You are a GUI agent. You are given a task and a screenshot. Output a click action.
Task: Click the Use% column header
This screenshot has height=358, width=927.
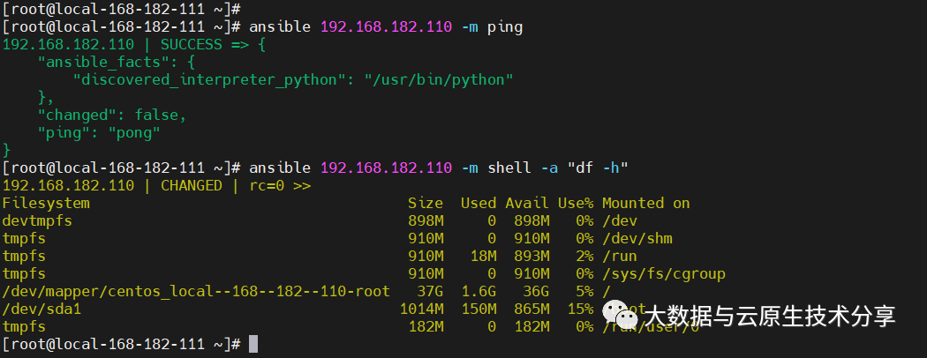[576, 203]
